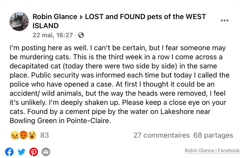Share the post via email envelope icon

tap(46, 152)
